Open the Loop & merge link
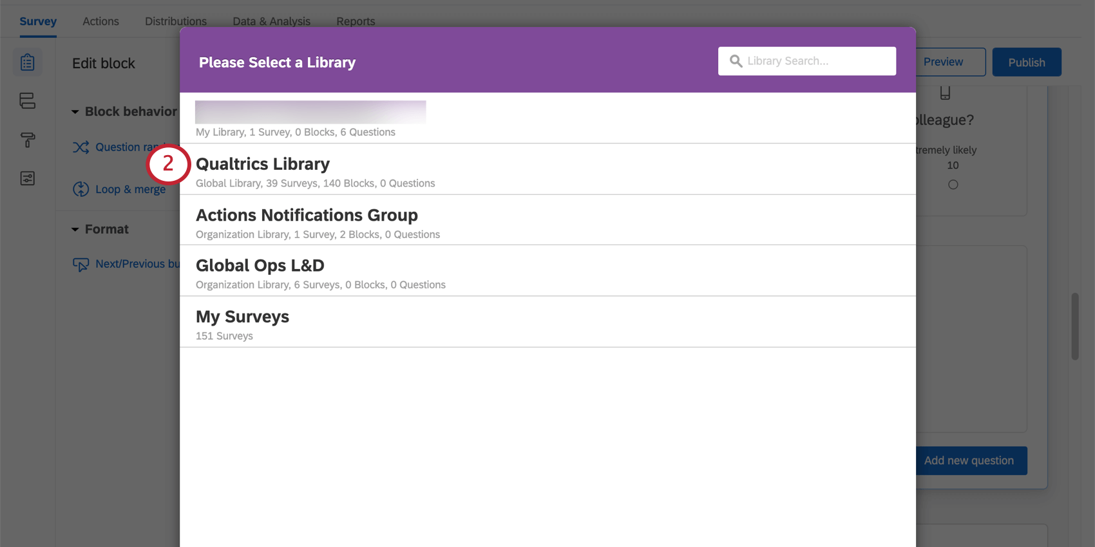Image resolution: width=1095 pixels, height=547 pixels. (130, 189)
